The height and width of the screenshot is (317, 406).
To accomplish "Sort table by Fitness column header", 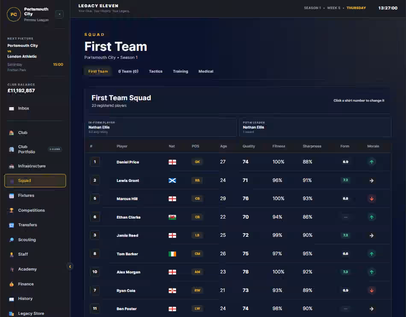I will point(279,146).
